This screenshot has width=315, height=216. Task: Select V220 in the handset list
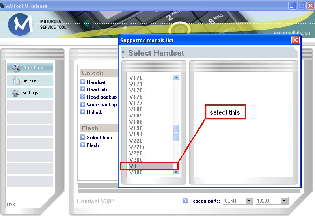pyautogui.click(x=136, y=141)
